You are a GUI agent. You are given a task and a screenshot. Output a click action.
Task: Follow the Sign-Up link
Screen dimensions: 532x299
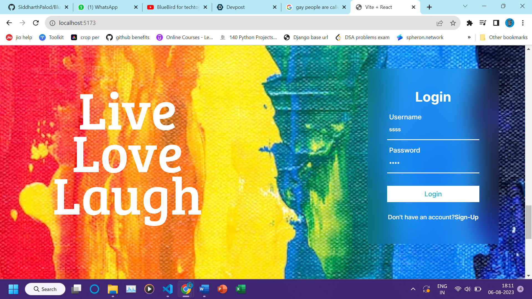pyautogui.click(x=467, y=217)
